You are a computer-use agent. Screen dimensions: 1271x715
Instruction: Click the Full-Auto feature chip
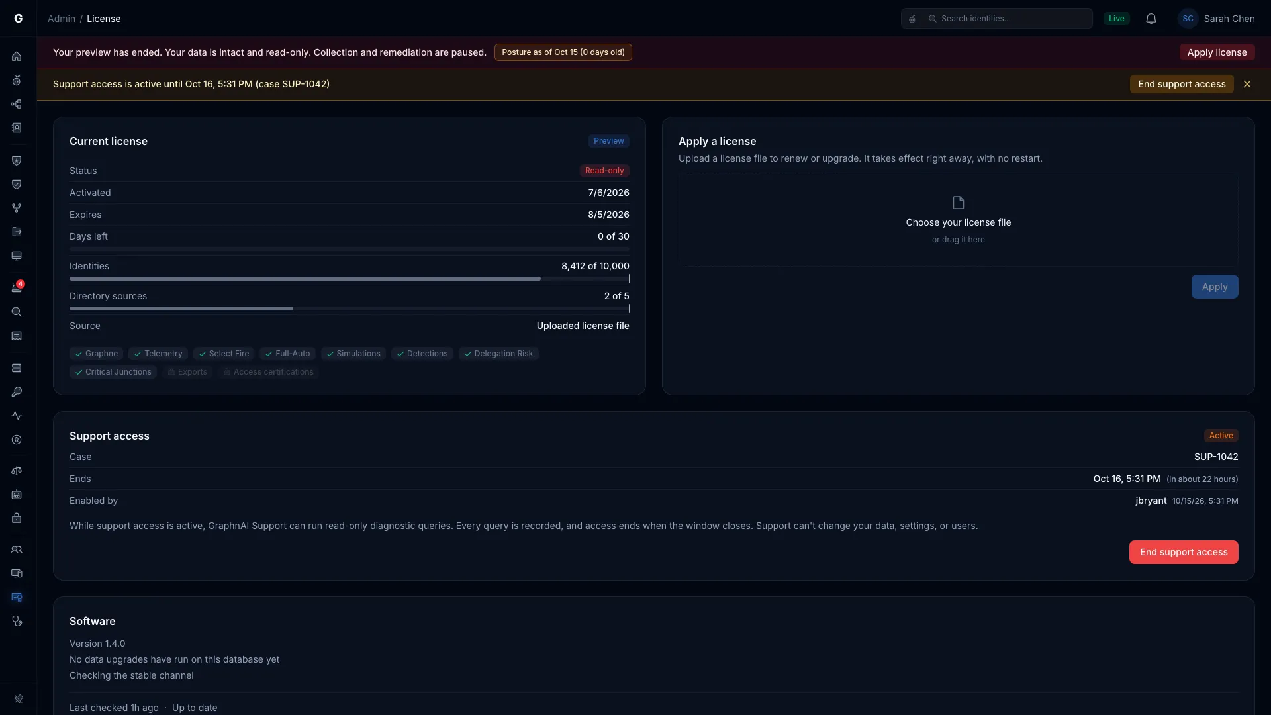tap(287, 354)
